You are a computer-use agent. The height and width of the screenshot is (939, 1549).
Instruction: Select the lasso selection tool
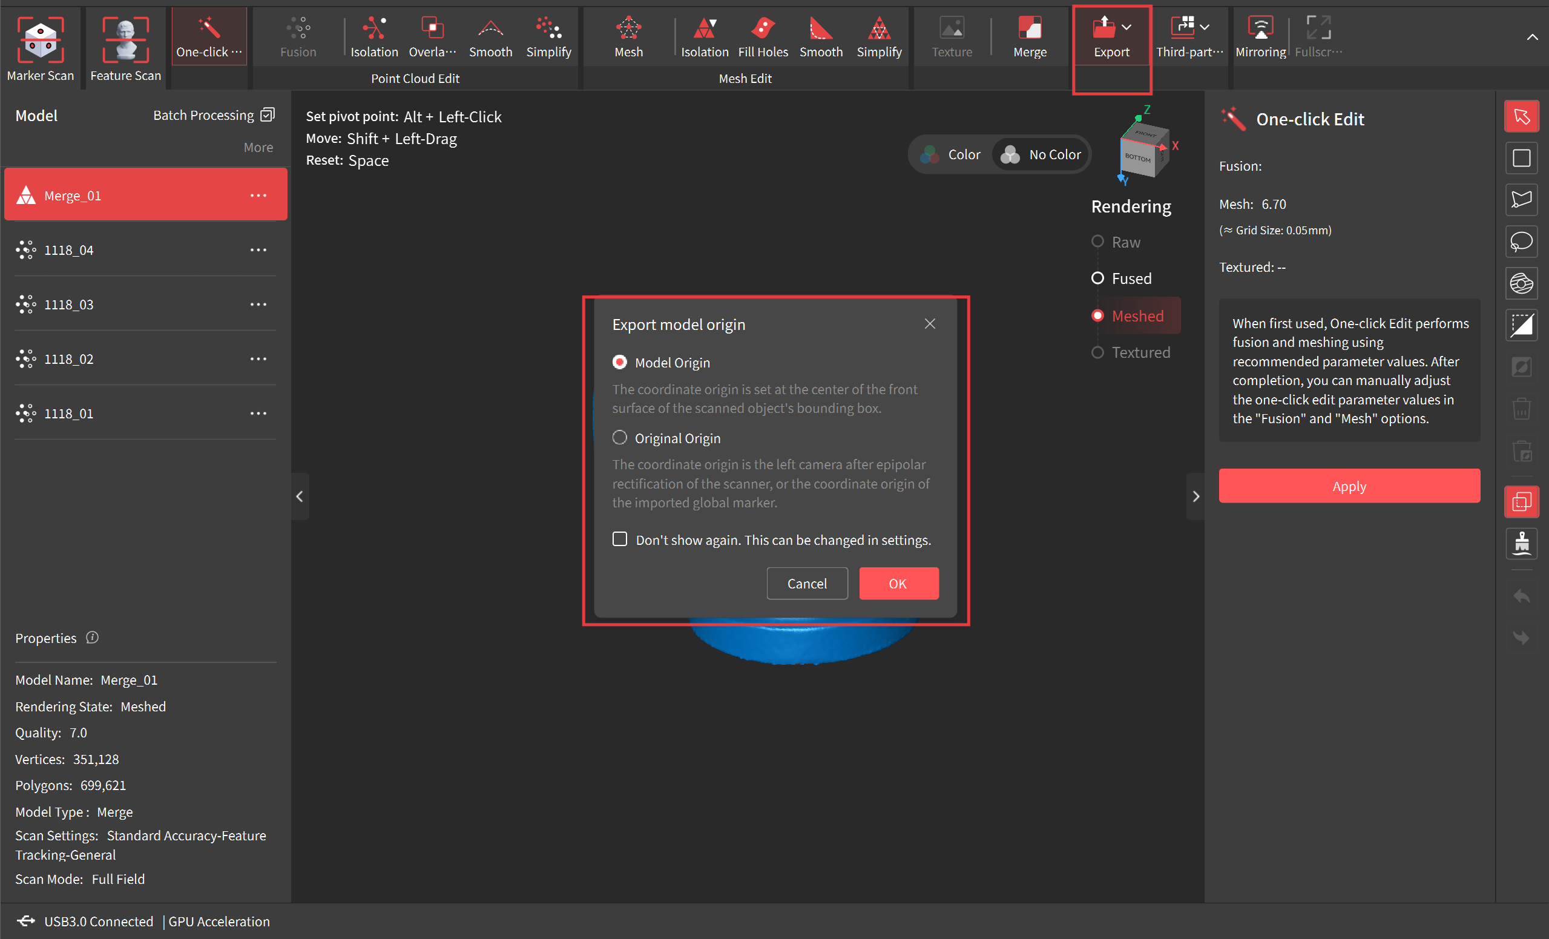tap(1521, 242)
